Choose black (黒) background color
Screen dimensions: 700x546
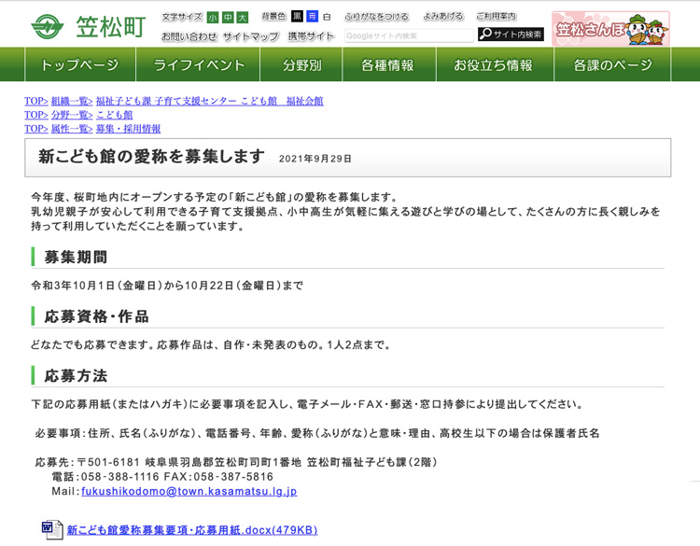tap(298, 17)
